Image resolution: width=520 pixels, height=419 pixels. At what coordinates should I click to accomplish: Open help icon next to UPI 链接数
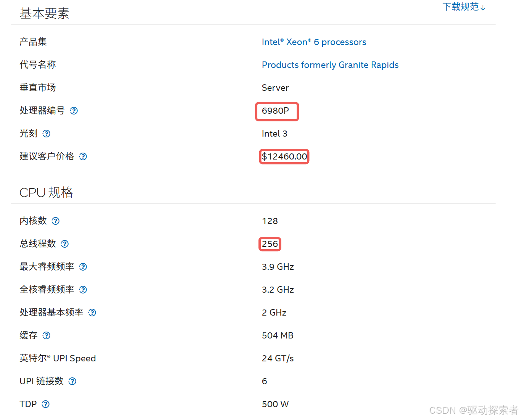click(72, 381)
